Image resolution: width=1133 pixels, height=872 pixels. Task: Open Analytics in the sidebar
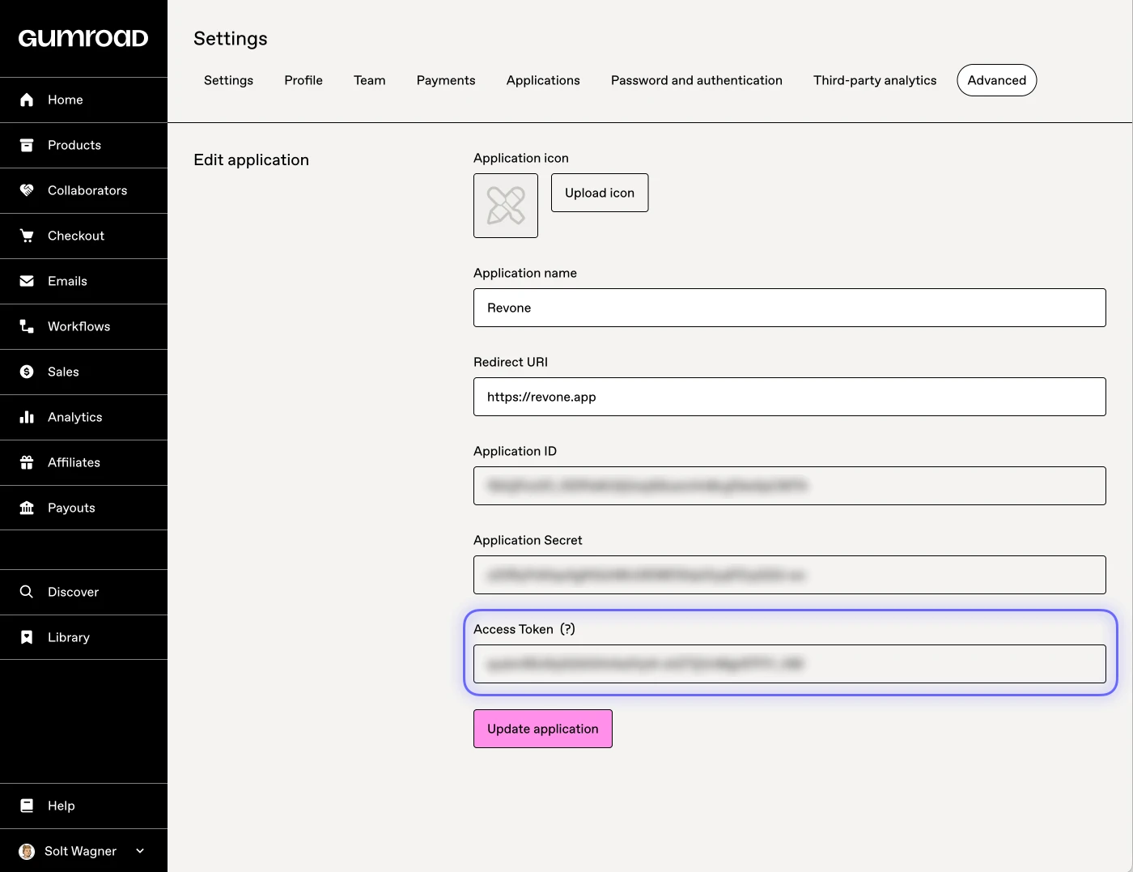(83, 417)
